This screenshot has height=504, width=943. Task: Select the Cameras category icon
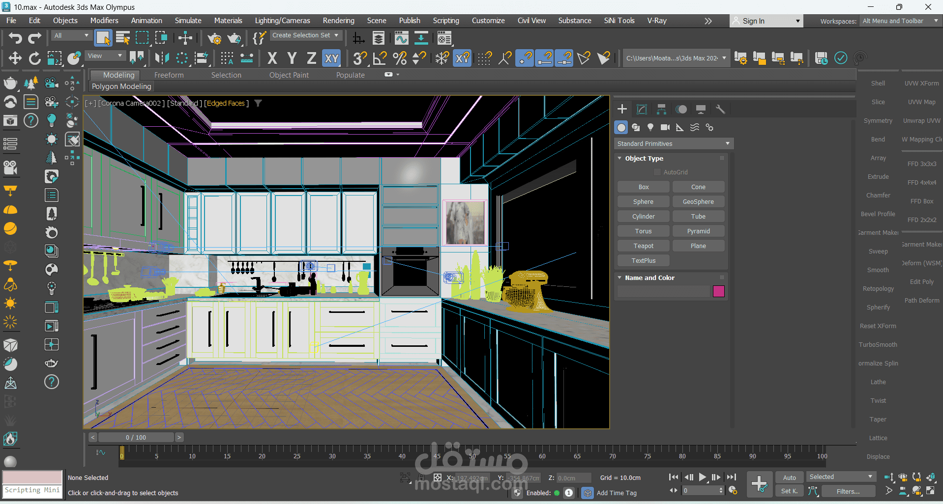click(x=665, y=127)
